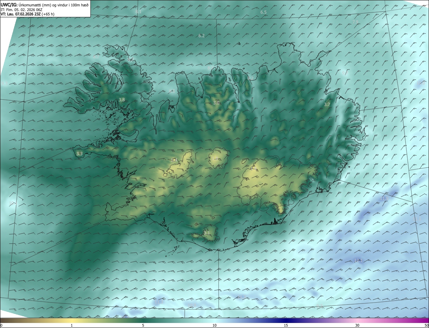Click the 6.5 value label on the map
This screenshot has width=429, height=328.
tap(263, 12)
